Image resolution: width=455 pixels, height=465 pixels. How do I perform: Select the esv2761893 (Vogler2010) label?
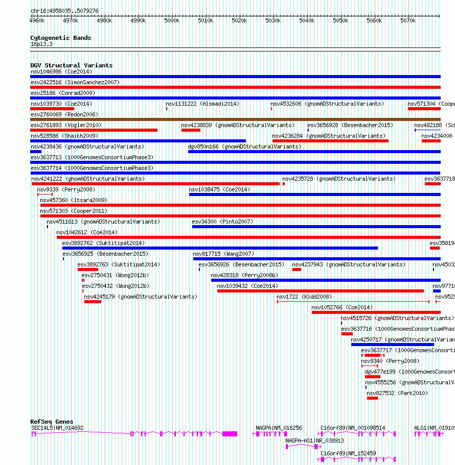coord(66,125)
